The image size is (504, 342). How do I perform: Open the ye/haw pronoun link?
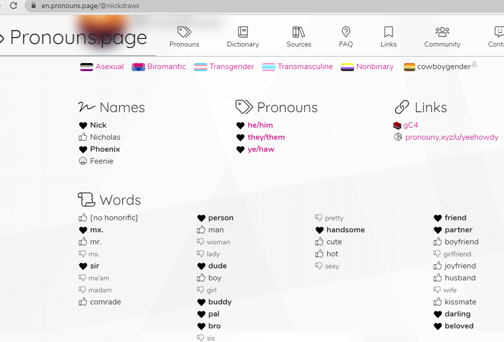(x=261, y=149)
